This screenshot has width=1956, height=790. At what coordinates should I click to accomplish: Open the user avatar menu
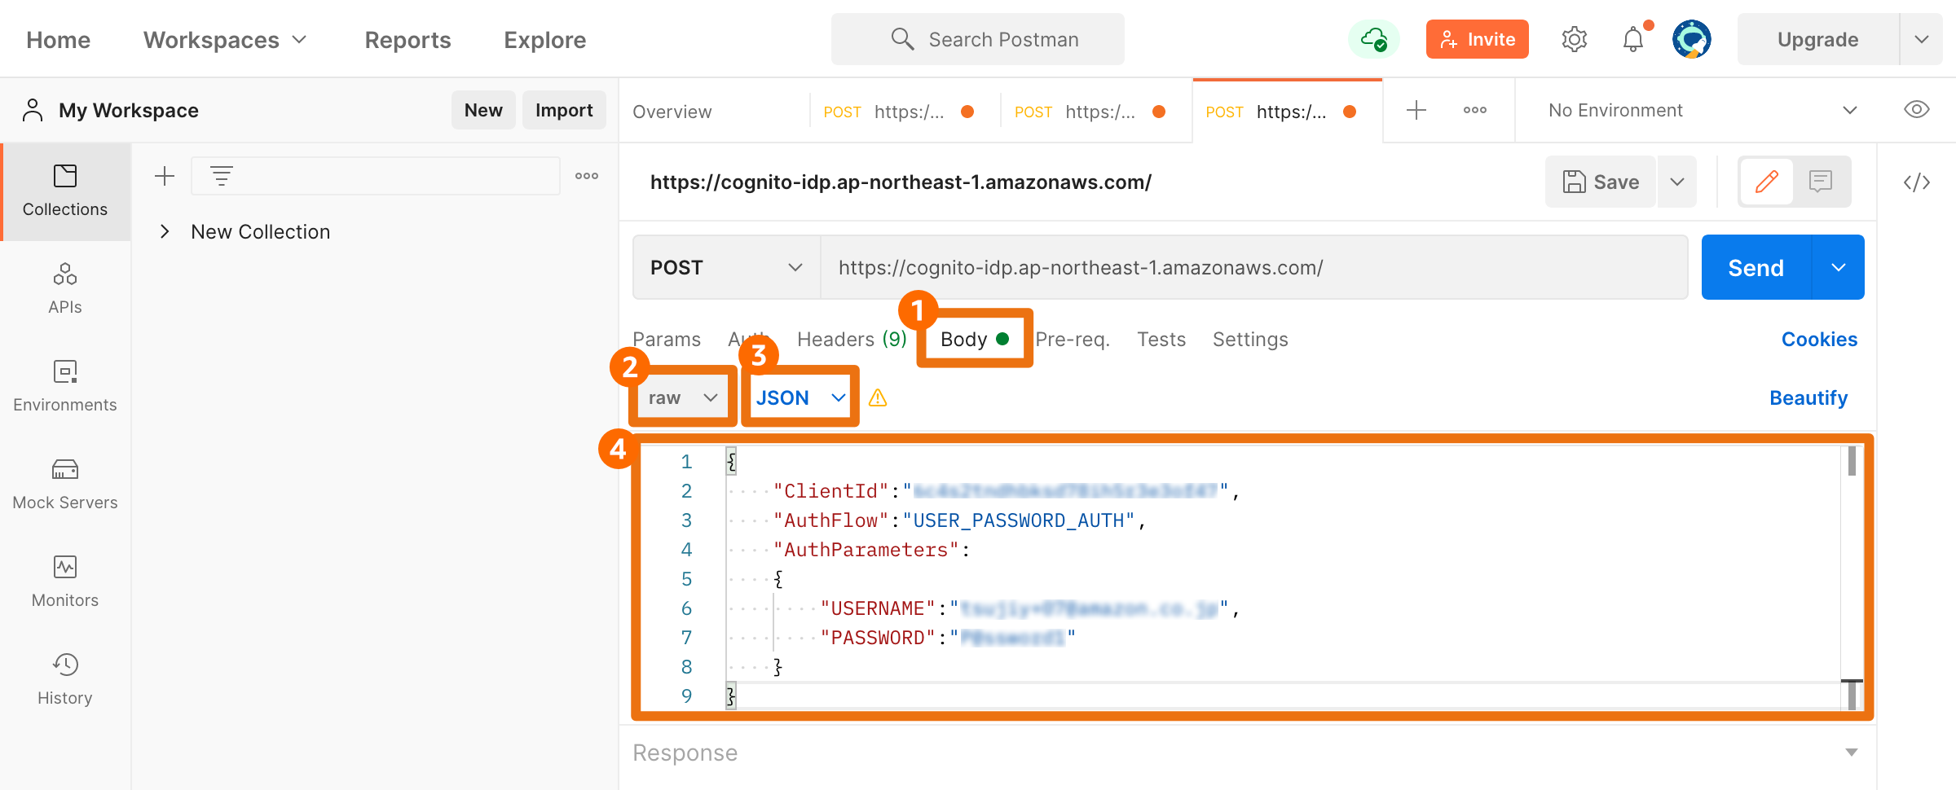pos(1692,39)
